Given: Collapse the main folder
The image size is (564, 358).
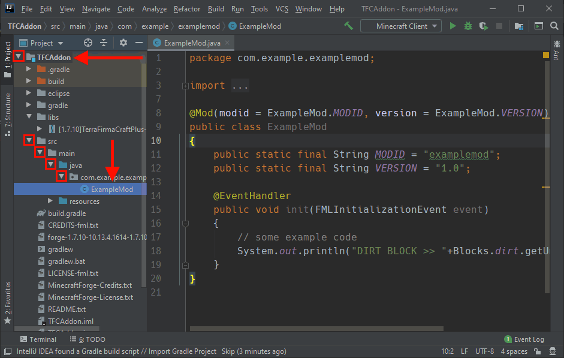Looking at the screenshot, I should [x=40, y=152].
